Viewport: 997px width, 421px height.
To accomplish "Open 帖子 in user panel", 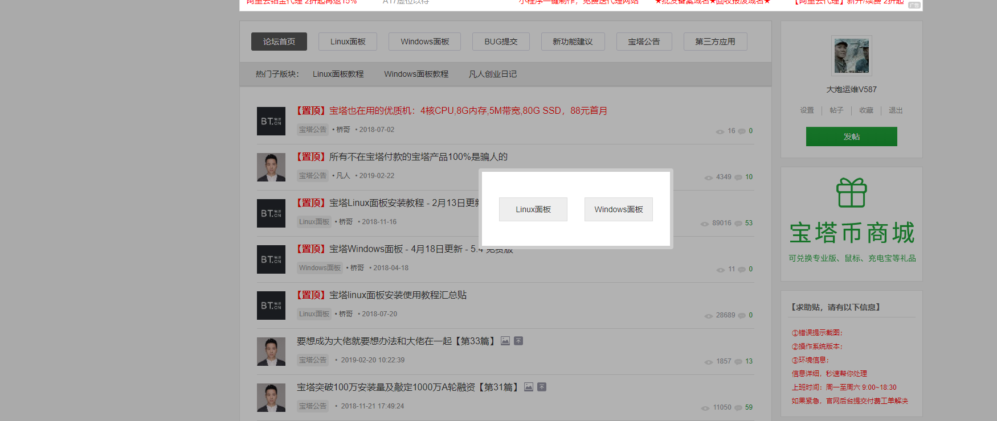I will click(836, 110).
